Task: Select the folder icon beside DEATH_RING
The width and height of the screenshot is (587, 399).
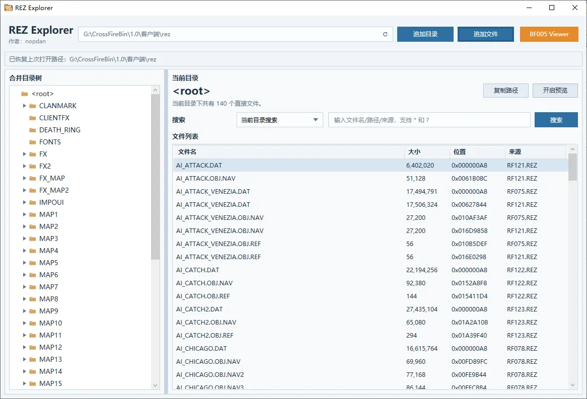Action: pyautogui.click(x=32, y=130)
